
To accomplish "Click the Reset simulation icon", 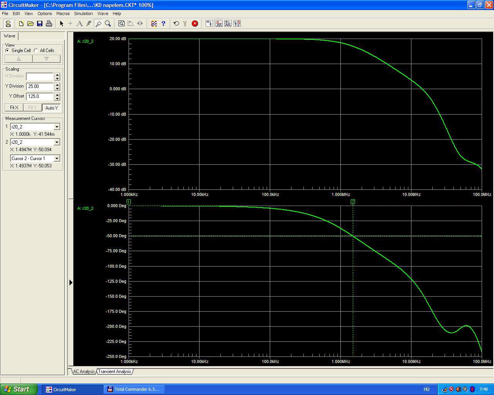I will tap(176, 24).
